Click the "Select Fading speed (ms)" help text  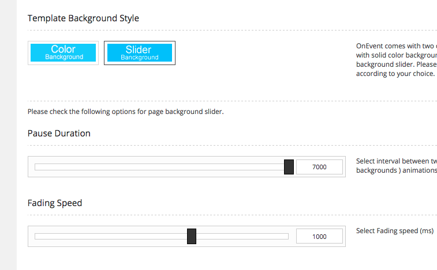(394, 231)
